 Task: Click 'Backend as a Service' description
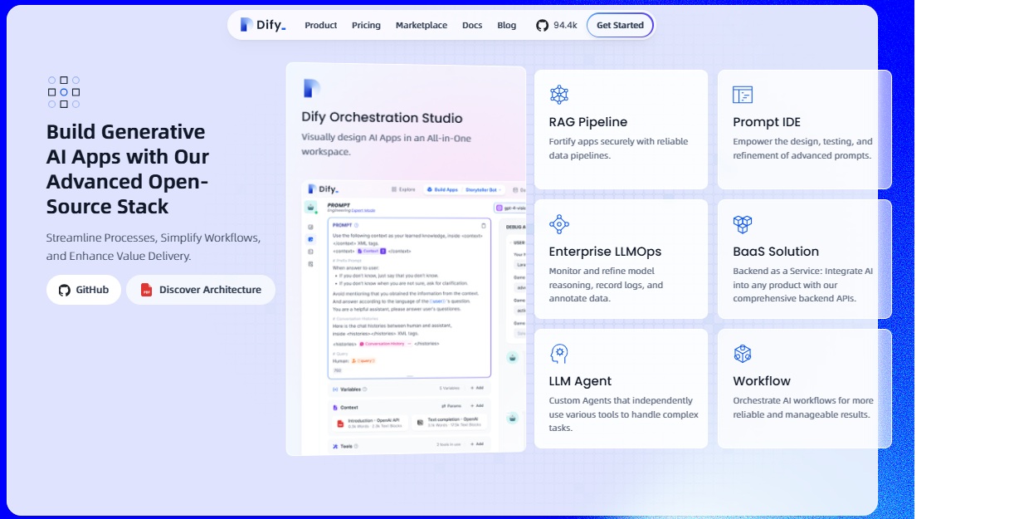click(802, 284)
